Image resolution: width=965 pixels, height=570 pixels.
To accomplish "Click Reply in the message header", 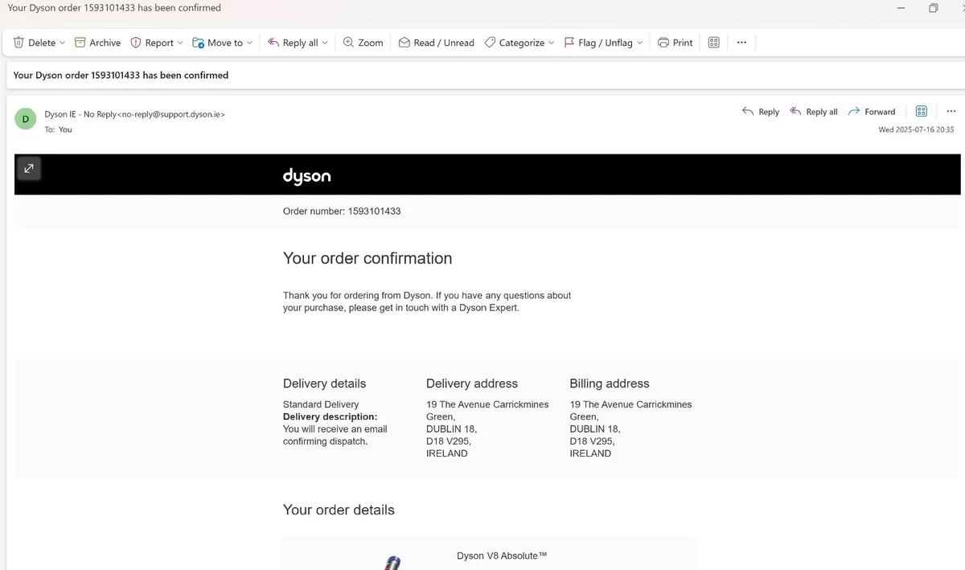I will 761,112.
